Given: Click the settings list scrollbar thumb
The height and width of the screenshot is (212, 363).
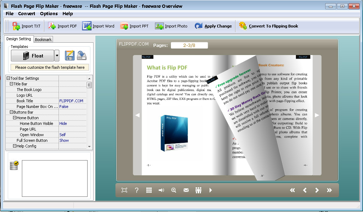Looking at the screenshot, I should point(89,85).
